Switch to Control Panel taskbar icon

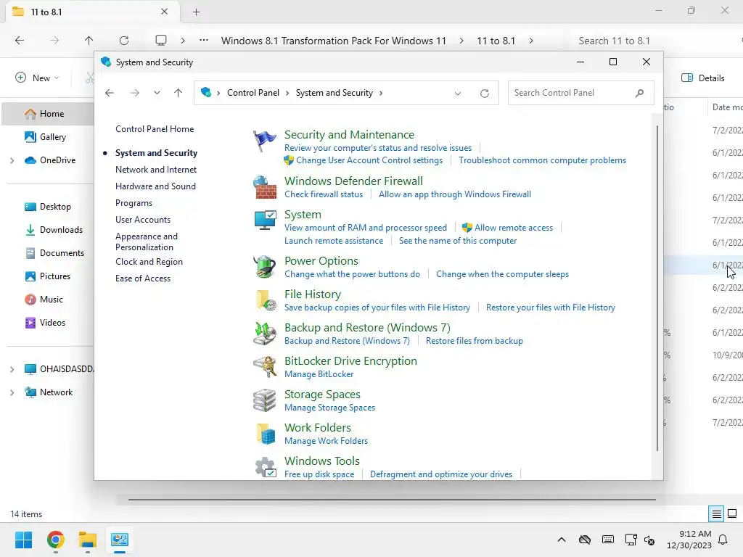point(120,540)
